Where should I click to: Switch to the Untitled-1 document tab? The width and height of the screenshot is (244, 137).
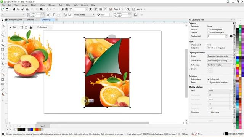pos(32,19)
